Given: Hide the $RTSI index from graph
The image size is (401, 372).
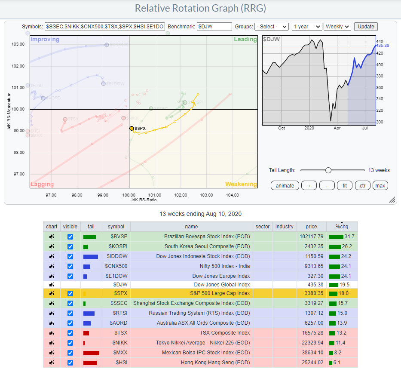Looking at the screenshot, I should coord(70,313).
